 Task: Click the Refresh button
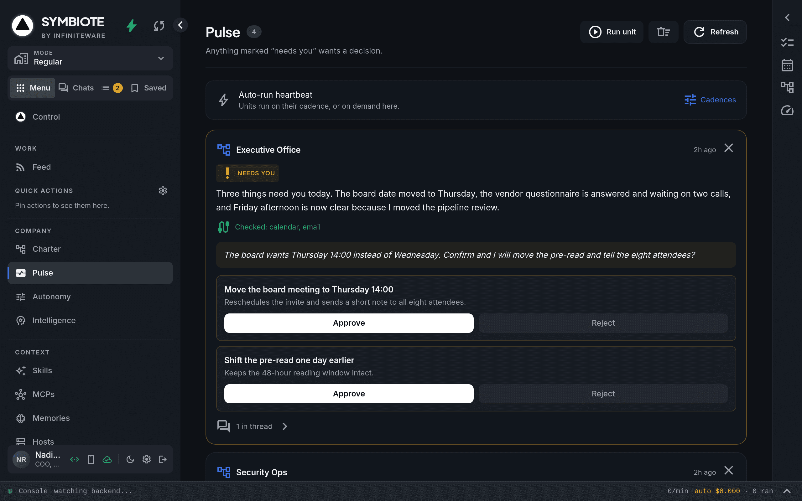715,32
